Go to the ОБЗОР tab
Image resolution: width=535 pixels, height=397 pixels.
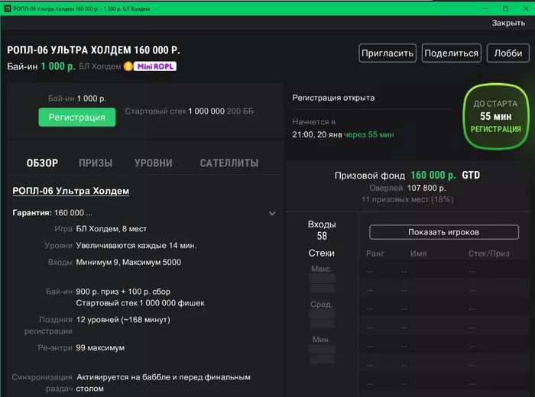click(42, 163)
